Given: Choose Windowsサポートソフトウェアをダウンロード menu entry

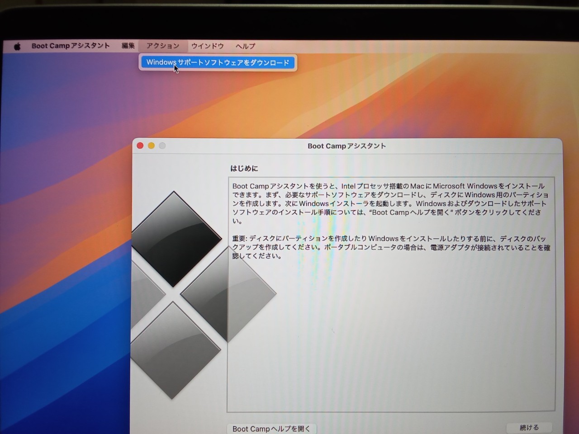Looking at the screenshot, I should coord(218,62).
